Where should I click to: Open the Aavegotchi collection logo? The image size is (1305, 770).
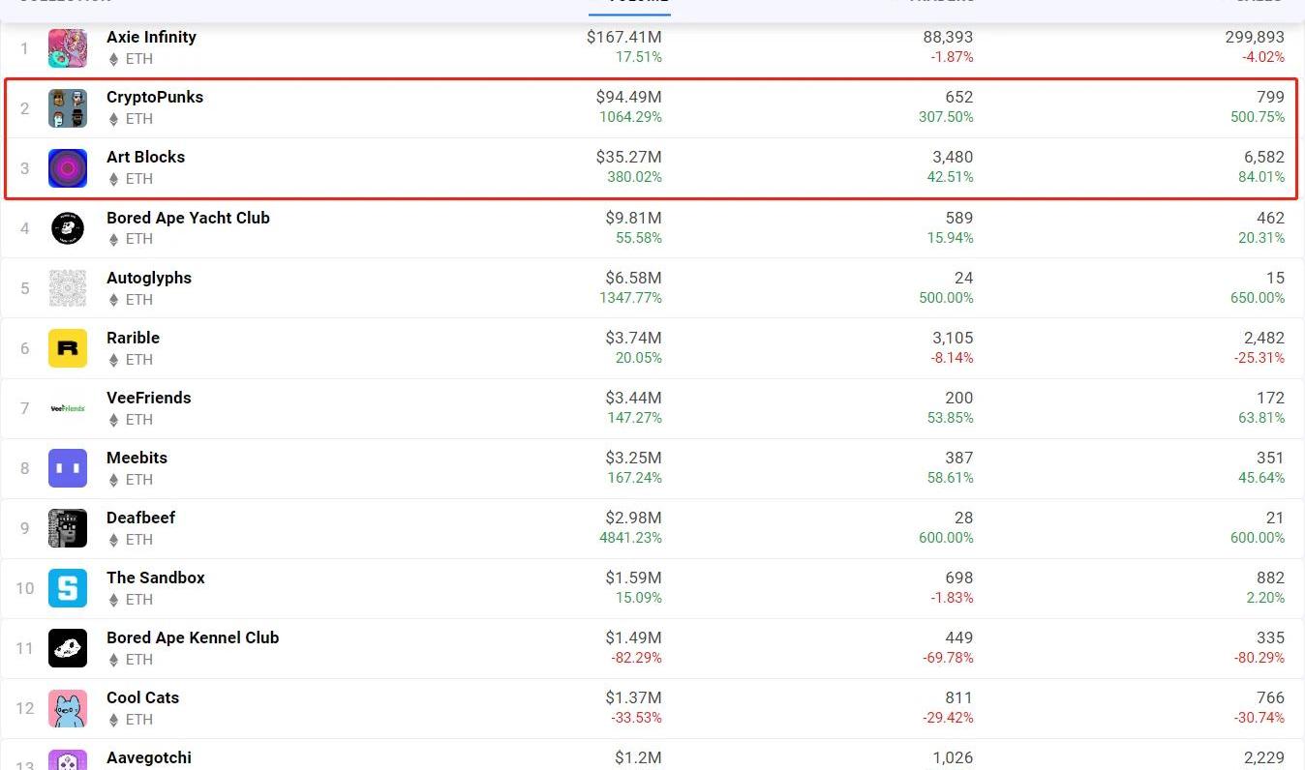point(68,760)
